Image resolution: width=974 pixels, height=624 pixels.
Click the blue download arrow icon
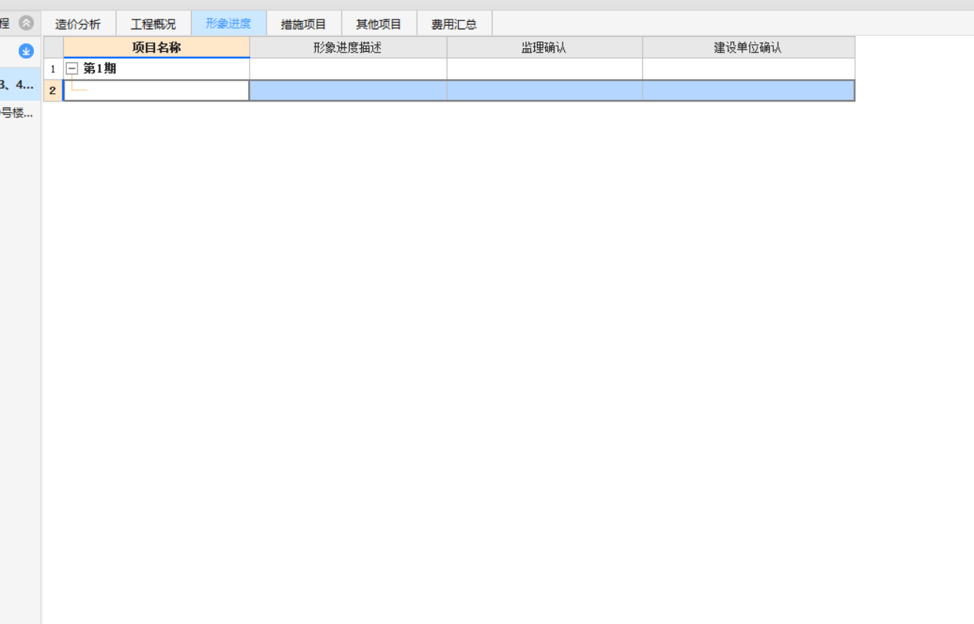[x=26, y=51]
